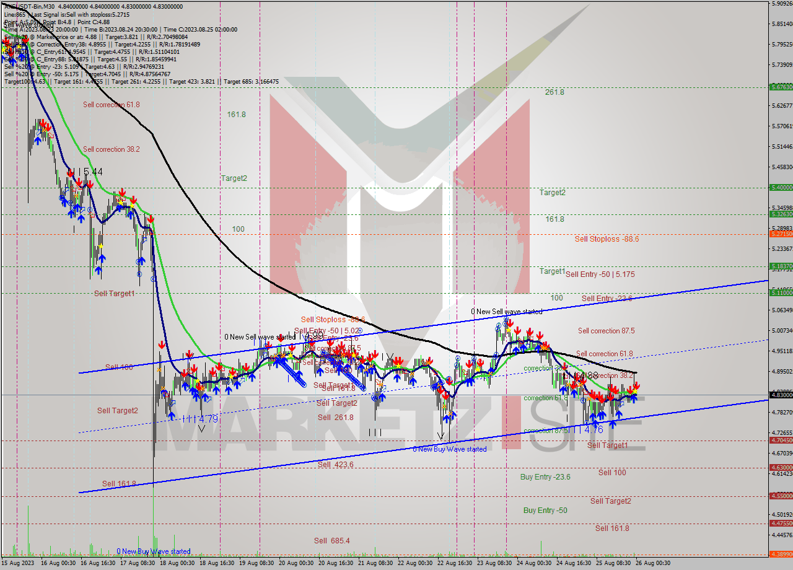Click the '26 Aug 00:30' time axis label

click(653, 563)
